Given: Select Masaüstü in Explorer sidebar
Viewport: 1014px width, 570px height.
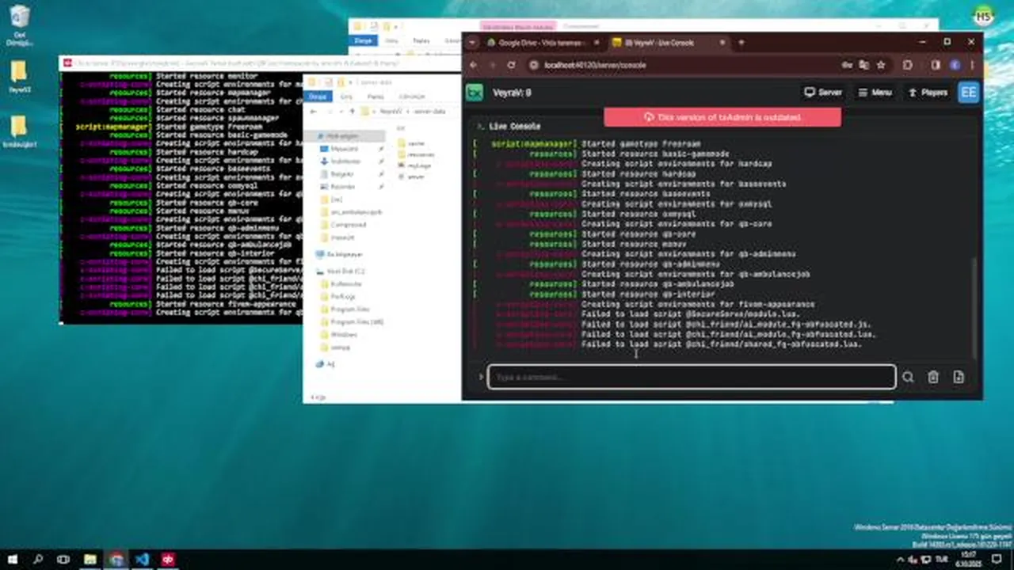Looking at the screenshot, I should (x=345, y=149).
